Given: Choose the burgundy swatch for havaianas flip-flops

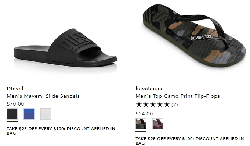Looking at the screenshot, I should point(158,124).
